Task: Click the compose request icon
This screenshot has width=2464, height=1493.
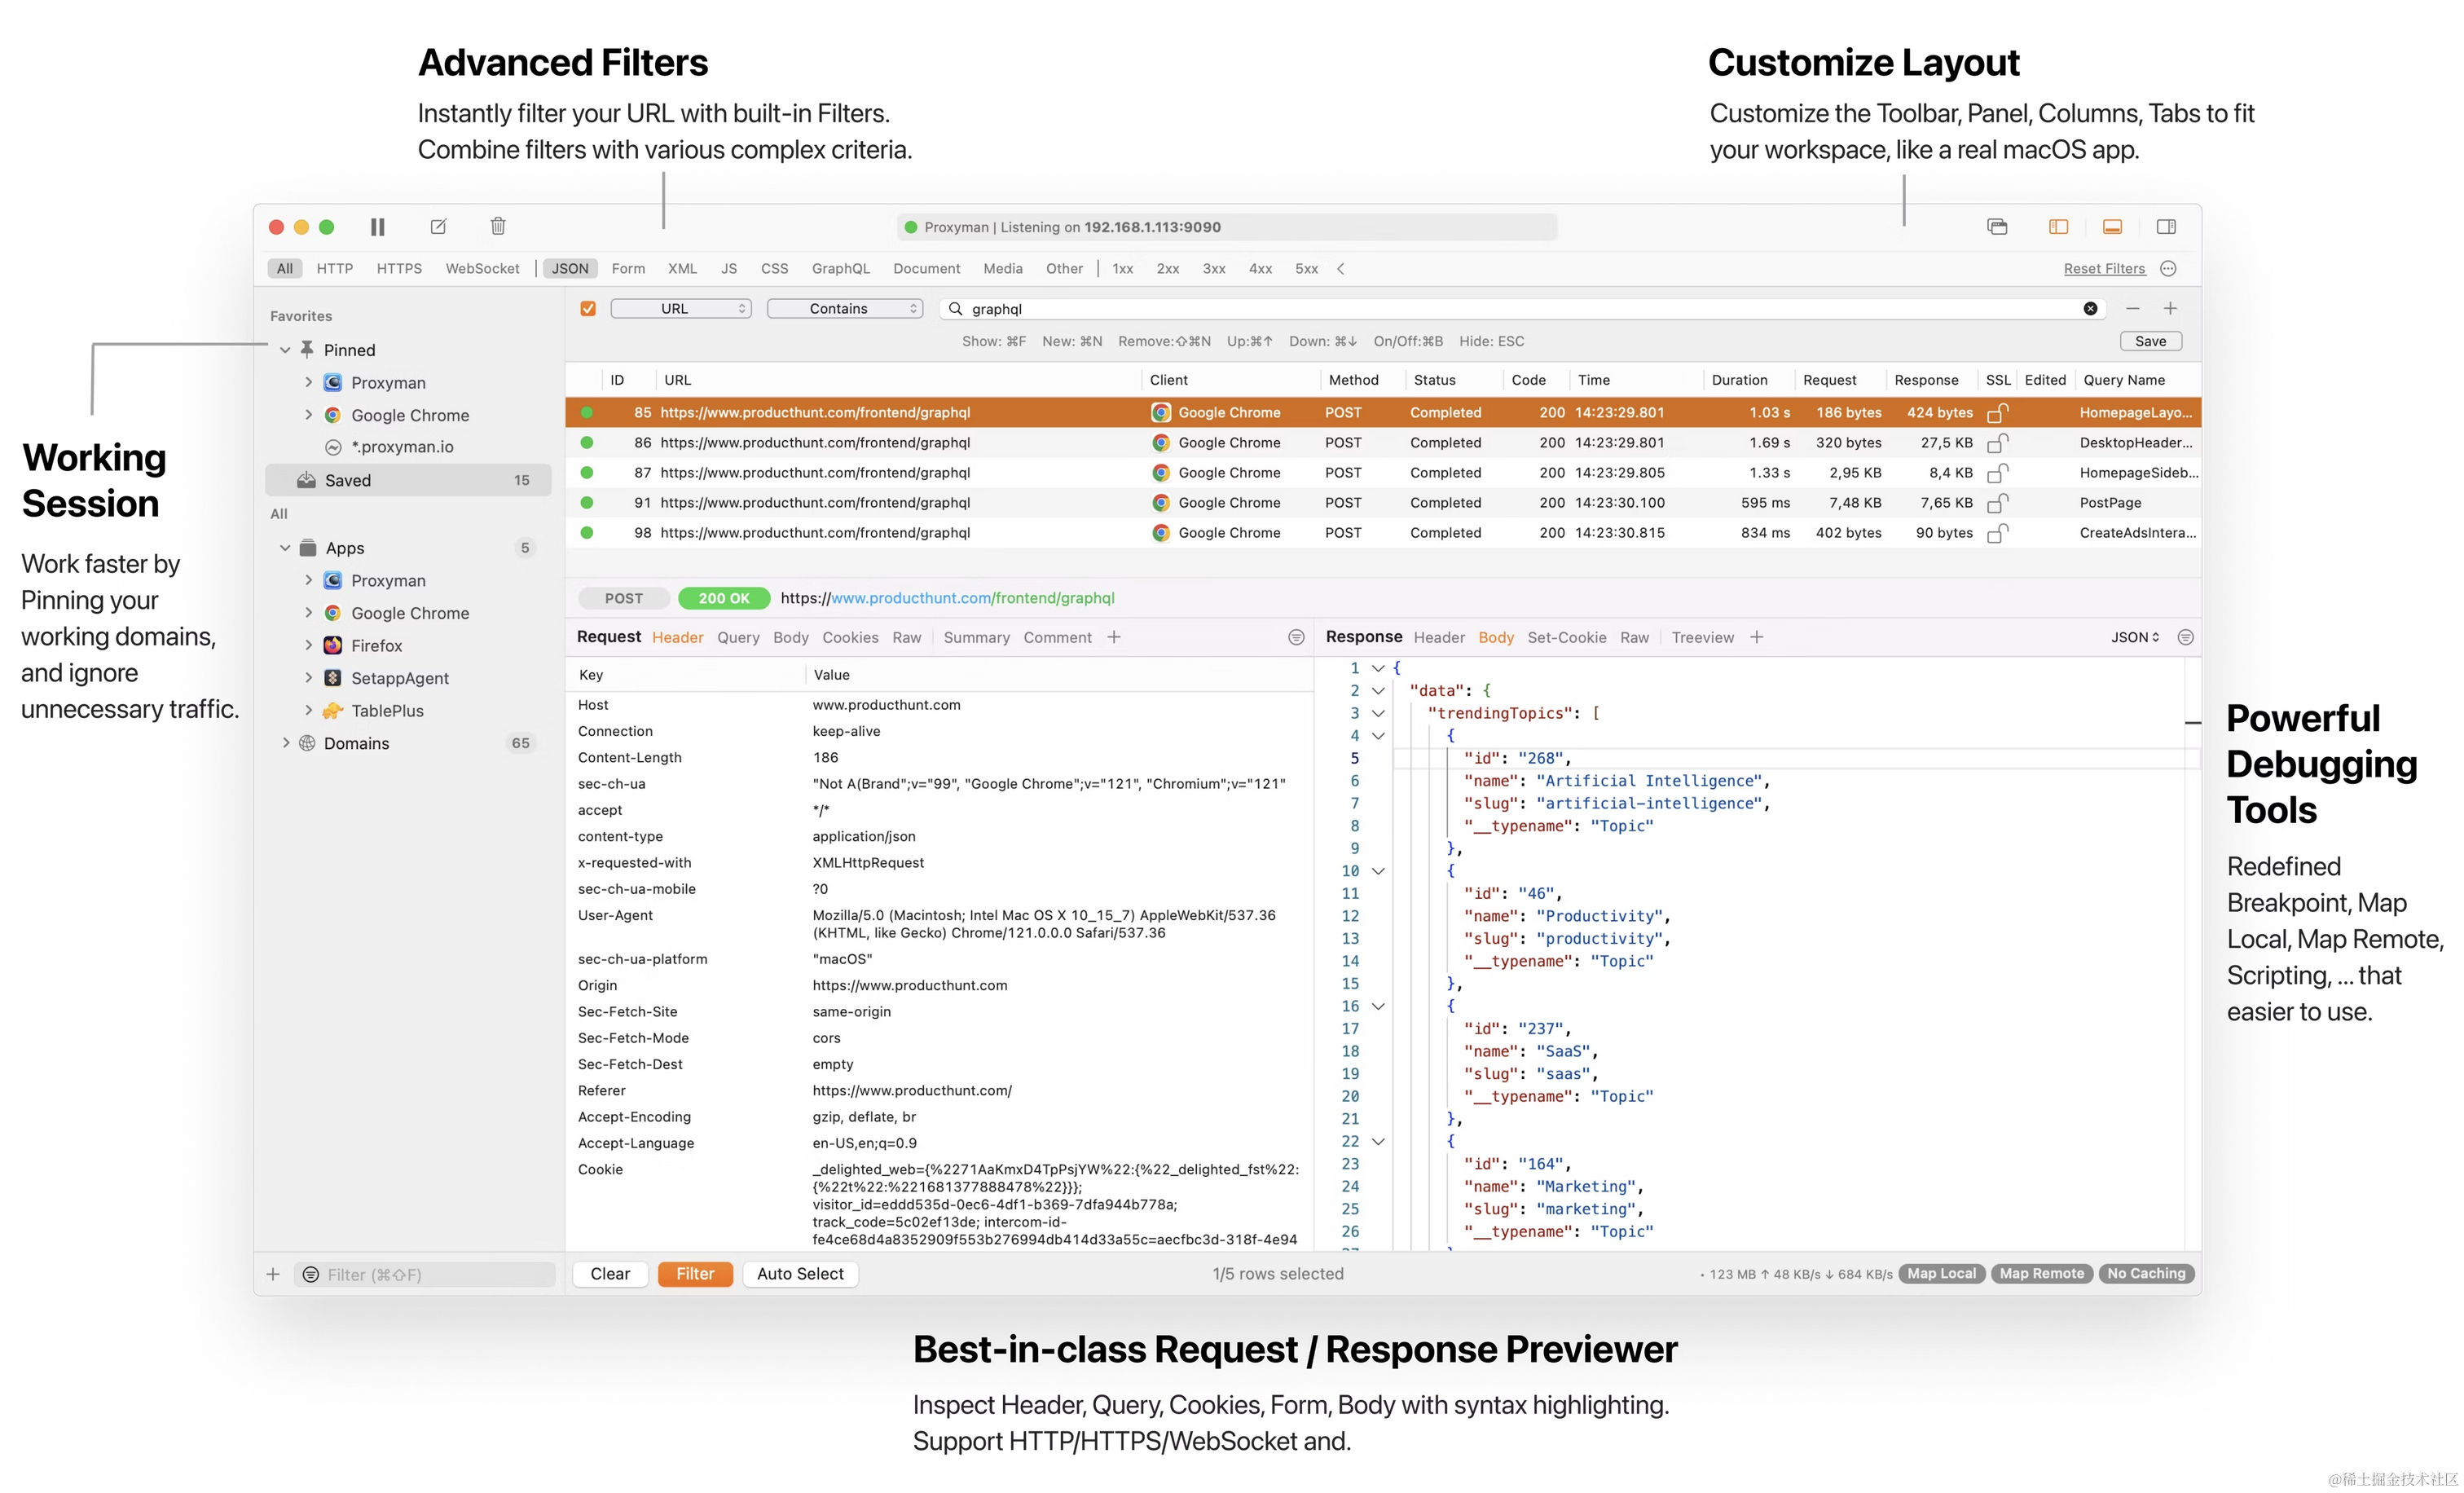Action: (438, 227)
